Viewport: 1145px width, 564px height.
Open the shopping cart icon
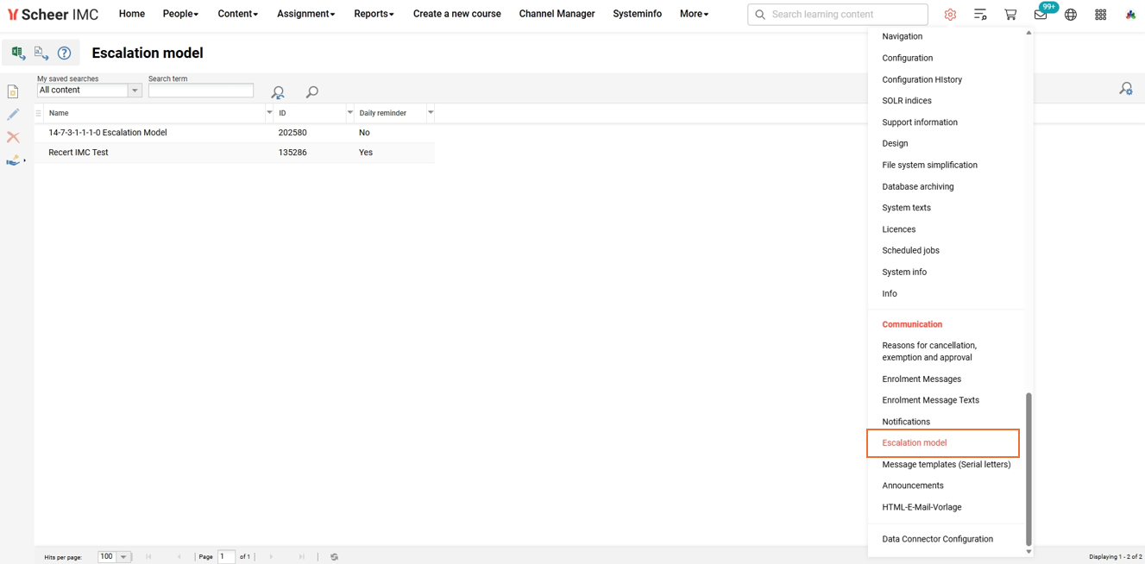[x=1010, y=14]
